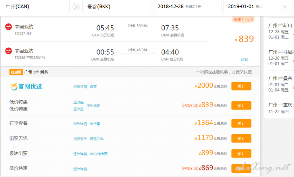294x177 pixels.
Task: Click the 00:55 return departure time
Action: (105, 52)
